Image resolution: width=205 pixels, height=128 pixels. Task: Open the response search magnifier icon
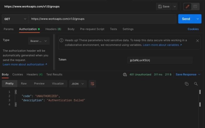(x=196, y=84)
